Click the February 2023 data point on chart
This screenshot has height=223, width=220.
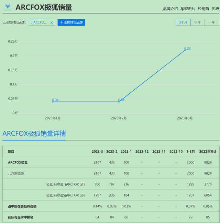(119, 102)
